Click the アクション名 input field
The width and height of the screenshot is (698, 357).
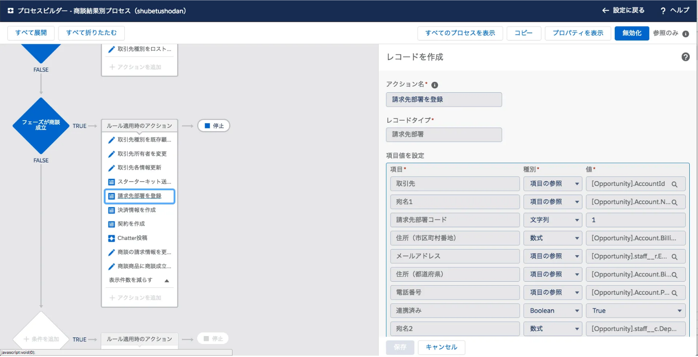[444, 100]
